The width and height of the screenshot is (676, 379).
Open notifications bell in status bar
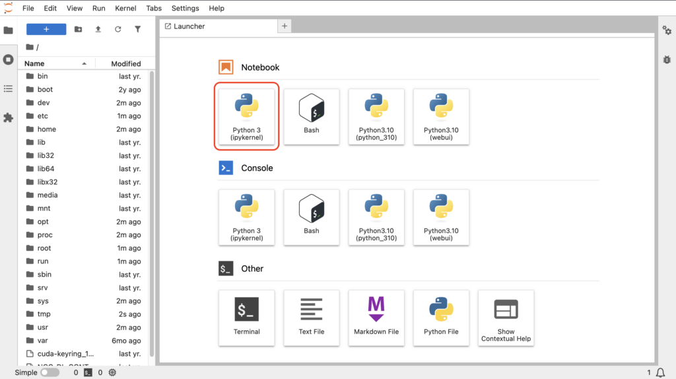[x=660, y=372]
